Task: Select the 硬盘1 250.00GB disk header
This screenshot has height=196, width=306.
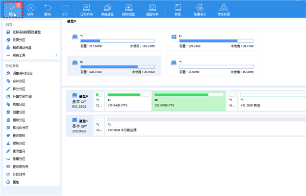Action: pos(80,126)
